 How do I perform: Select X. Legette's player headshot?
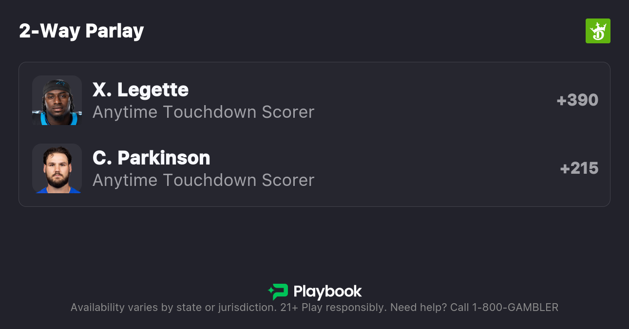pos(57,100)
